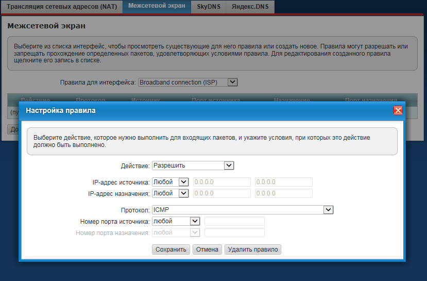Viewport: 427px width, 281px height.
Task: Focus the first destination IP address field
Action: [x=221, y=193]
